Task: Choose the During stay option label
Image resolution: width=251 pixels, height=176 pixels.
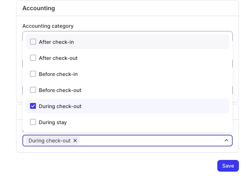Action: [53, 122]
